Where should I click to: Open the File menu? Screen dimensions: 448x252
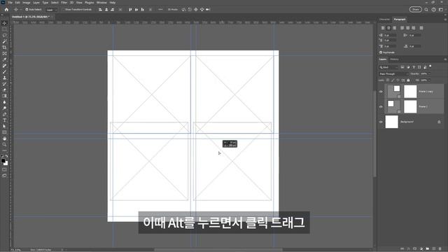tap(10, 3)
